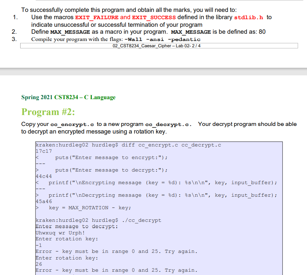Click the page footer 02_CST8234_Caesar_Cipher – Lab 02- 2 / 4
Viewport: 307px width, 275px height.
pyautogui.click(x=156, y=46)
